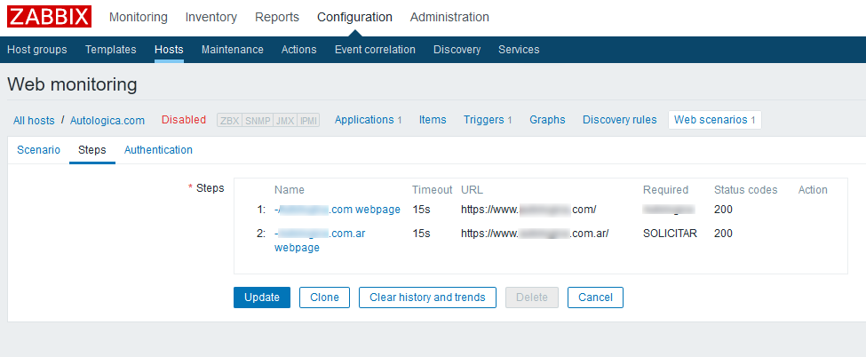Toggle the Disabled host status link

[184, 120]
